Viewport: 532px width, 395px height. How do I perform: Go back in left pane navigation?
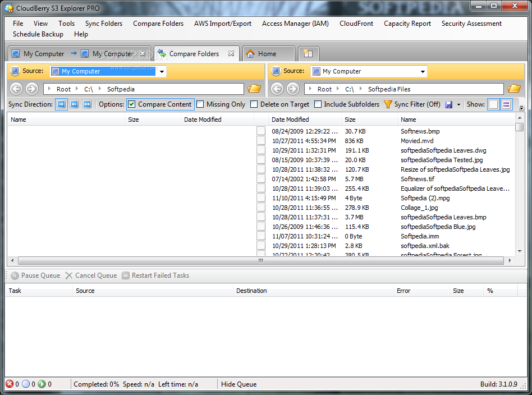point(16,89)
